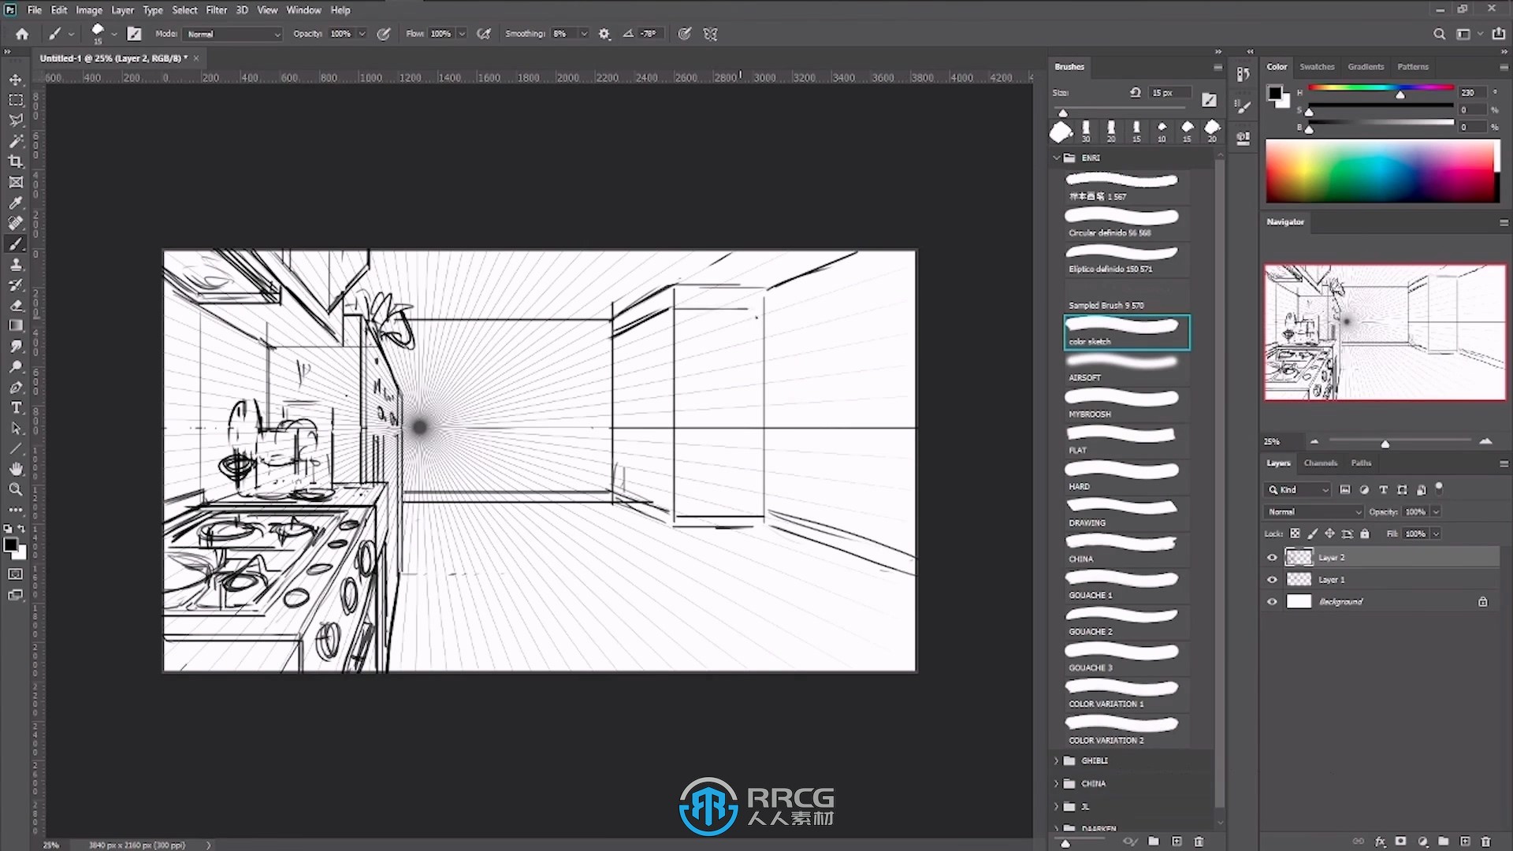Screen dimensions: 1513x851
Task: Open the Image menu
Action: 89,10
